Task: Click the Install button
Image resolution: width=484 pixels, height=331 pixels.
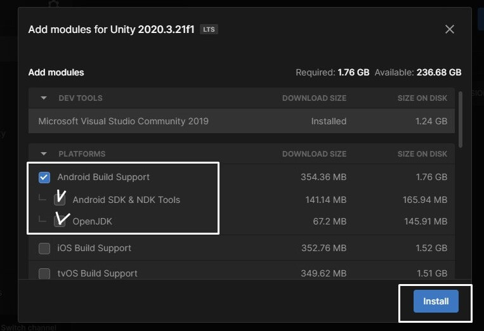Action: (436, 301)
